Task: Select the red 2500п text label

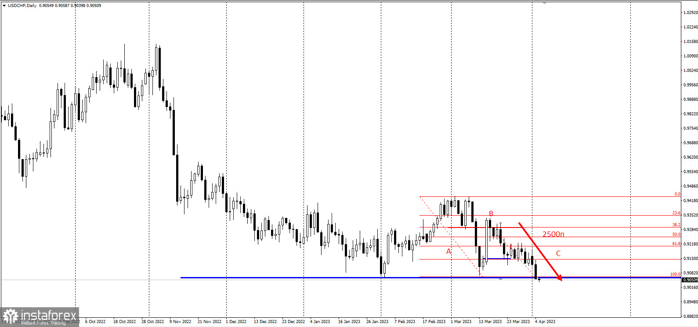Action: pos(553,234)
